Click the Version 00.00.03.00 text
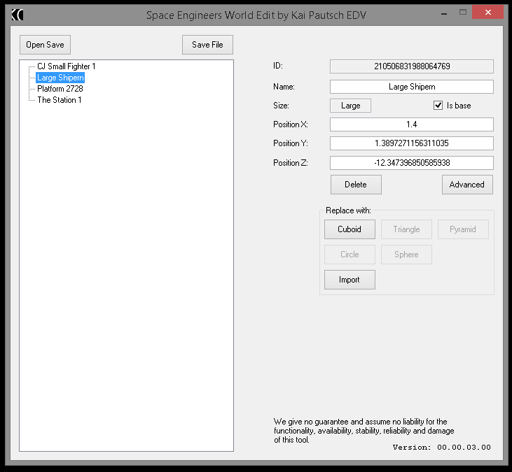The width and height of the screenshot is (512, 472). point(441,448)
